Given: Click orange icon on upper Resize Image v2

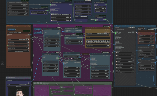Looking at the screenshot, I should point(59,29).
